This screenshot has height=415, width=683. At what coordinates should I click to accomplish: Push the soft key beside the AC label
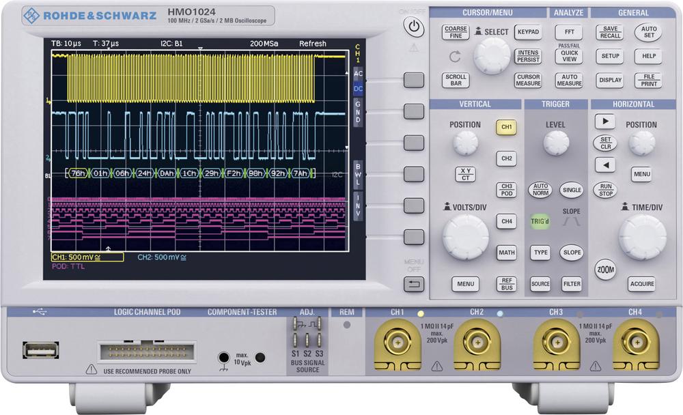[x=413, y=80]
